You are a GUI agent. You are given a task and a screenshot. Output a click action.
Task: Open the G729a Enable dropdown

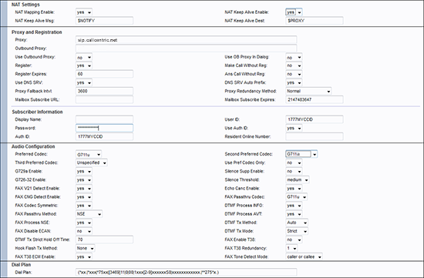click(x=84, y=171)
